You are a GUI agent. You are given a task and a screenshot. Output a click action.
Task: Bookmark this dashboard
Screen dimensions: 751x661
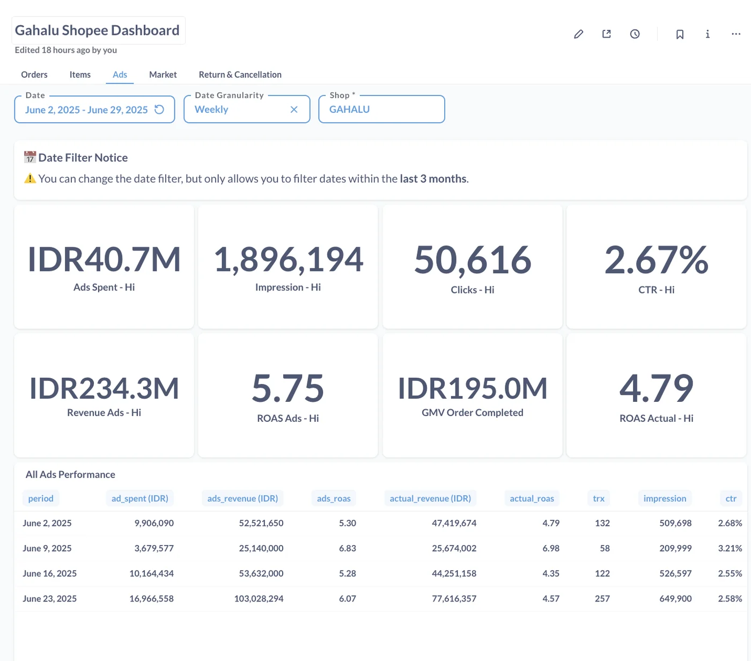click(x=680, y=34)
